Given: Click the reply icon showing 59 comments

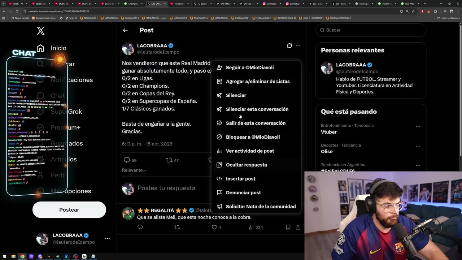Looking at the screenshot, I should click(127, 160).
